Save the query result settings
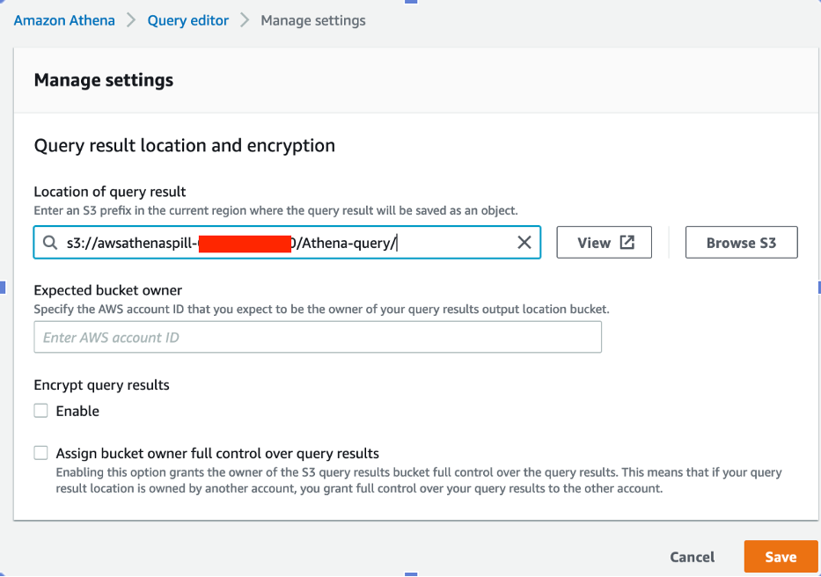Image resolution: width=821 pixels, height=577 pixels. 781,557
